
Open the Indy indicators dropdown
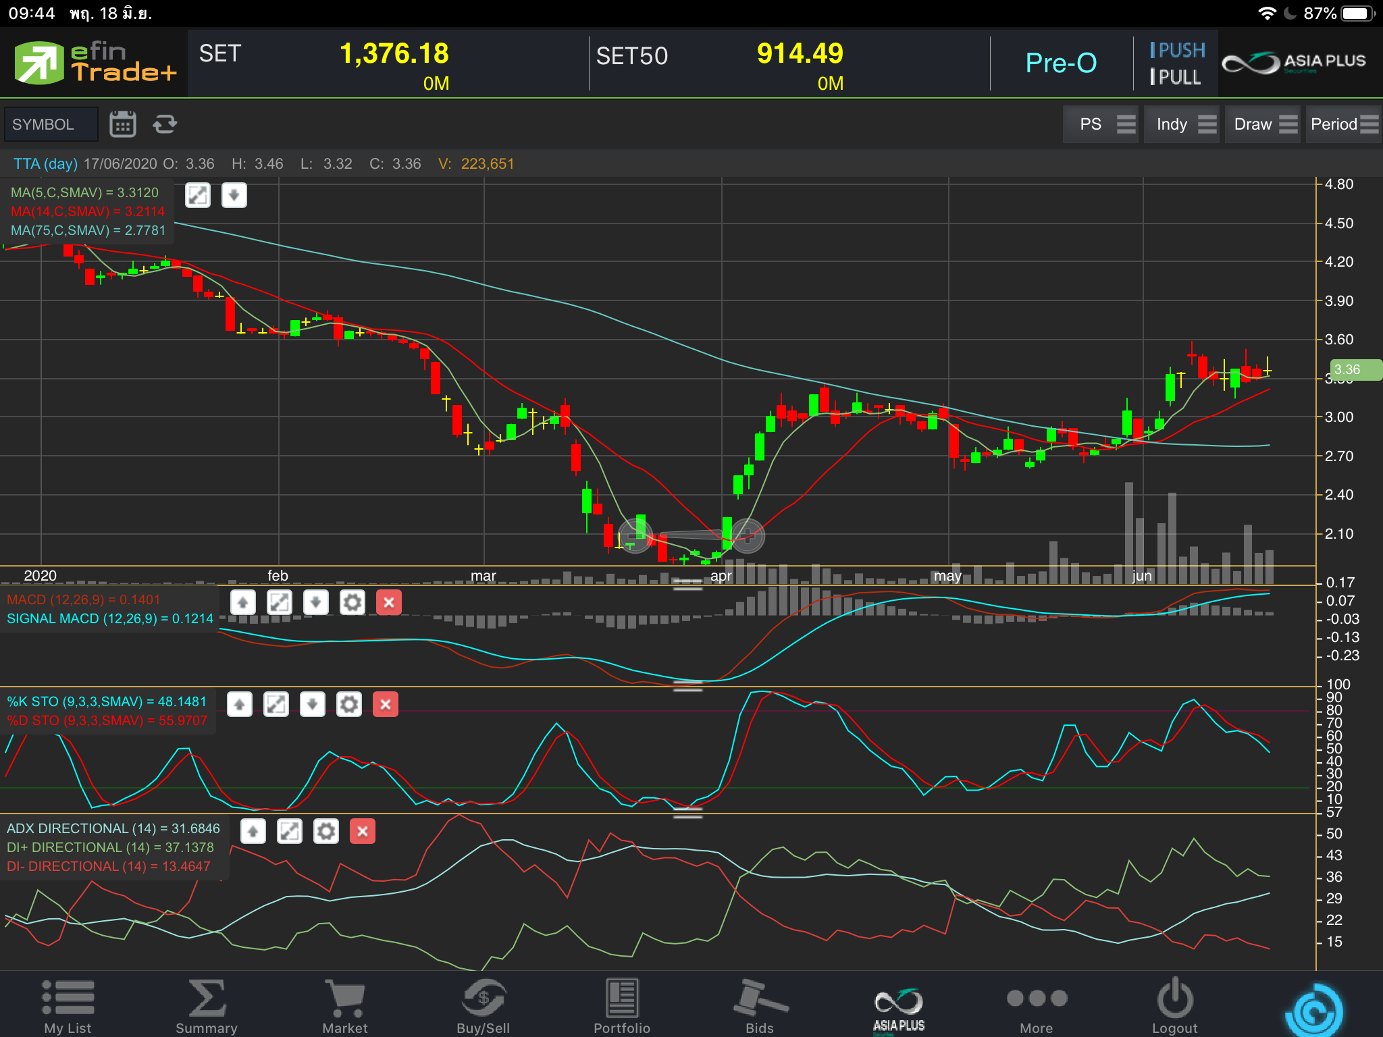coord(1180,124)
